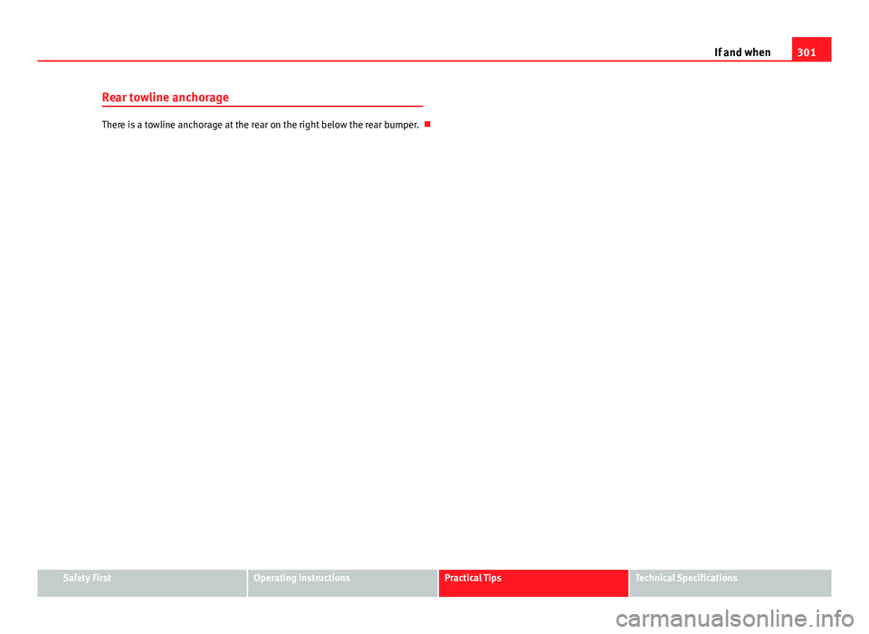Click the red underline beneath the section heading
Screen dimensions: 869x634
(x=262, y=108)
